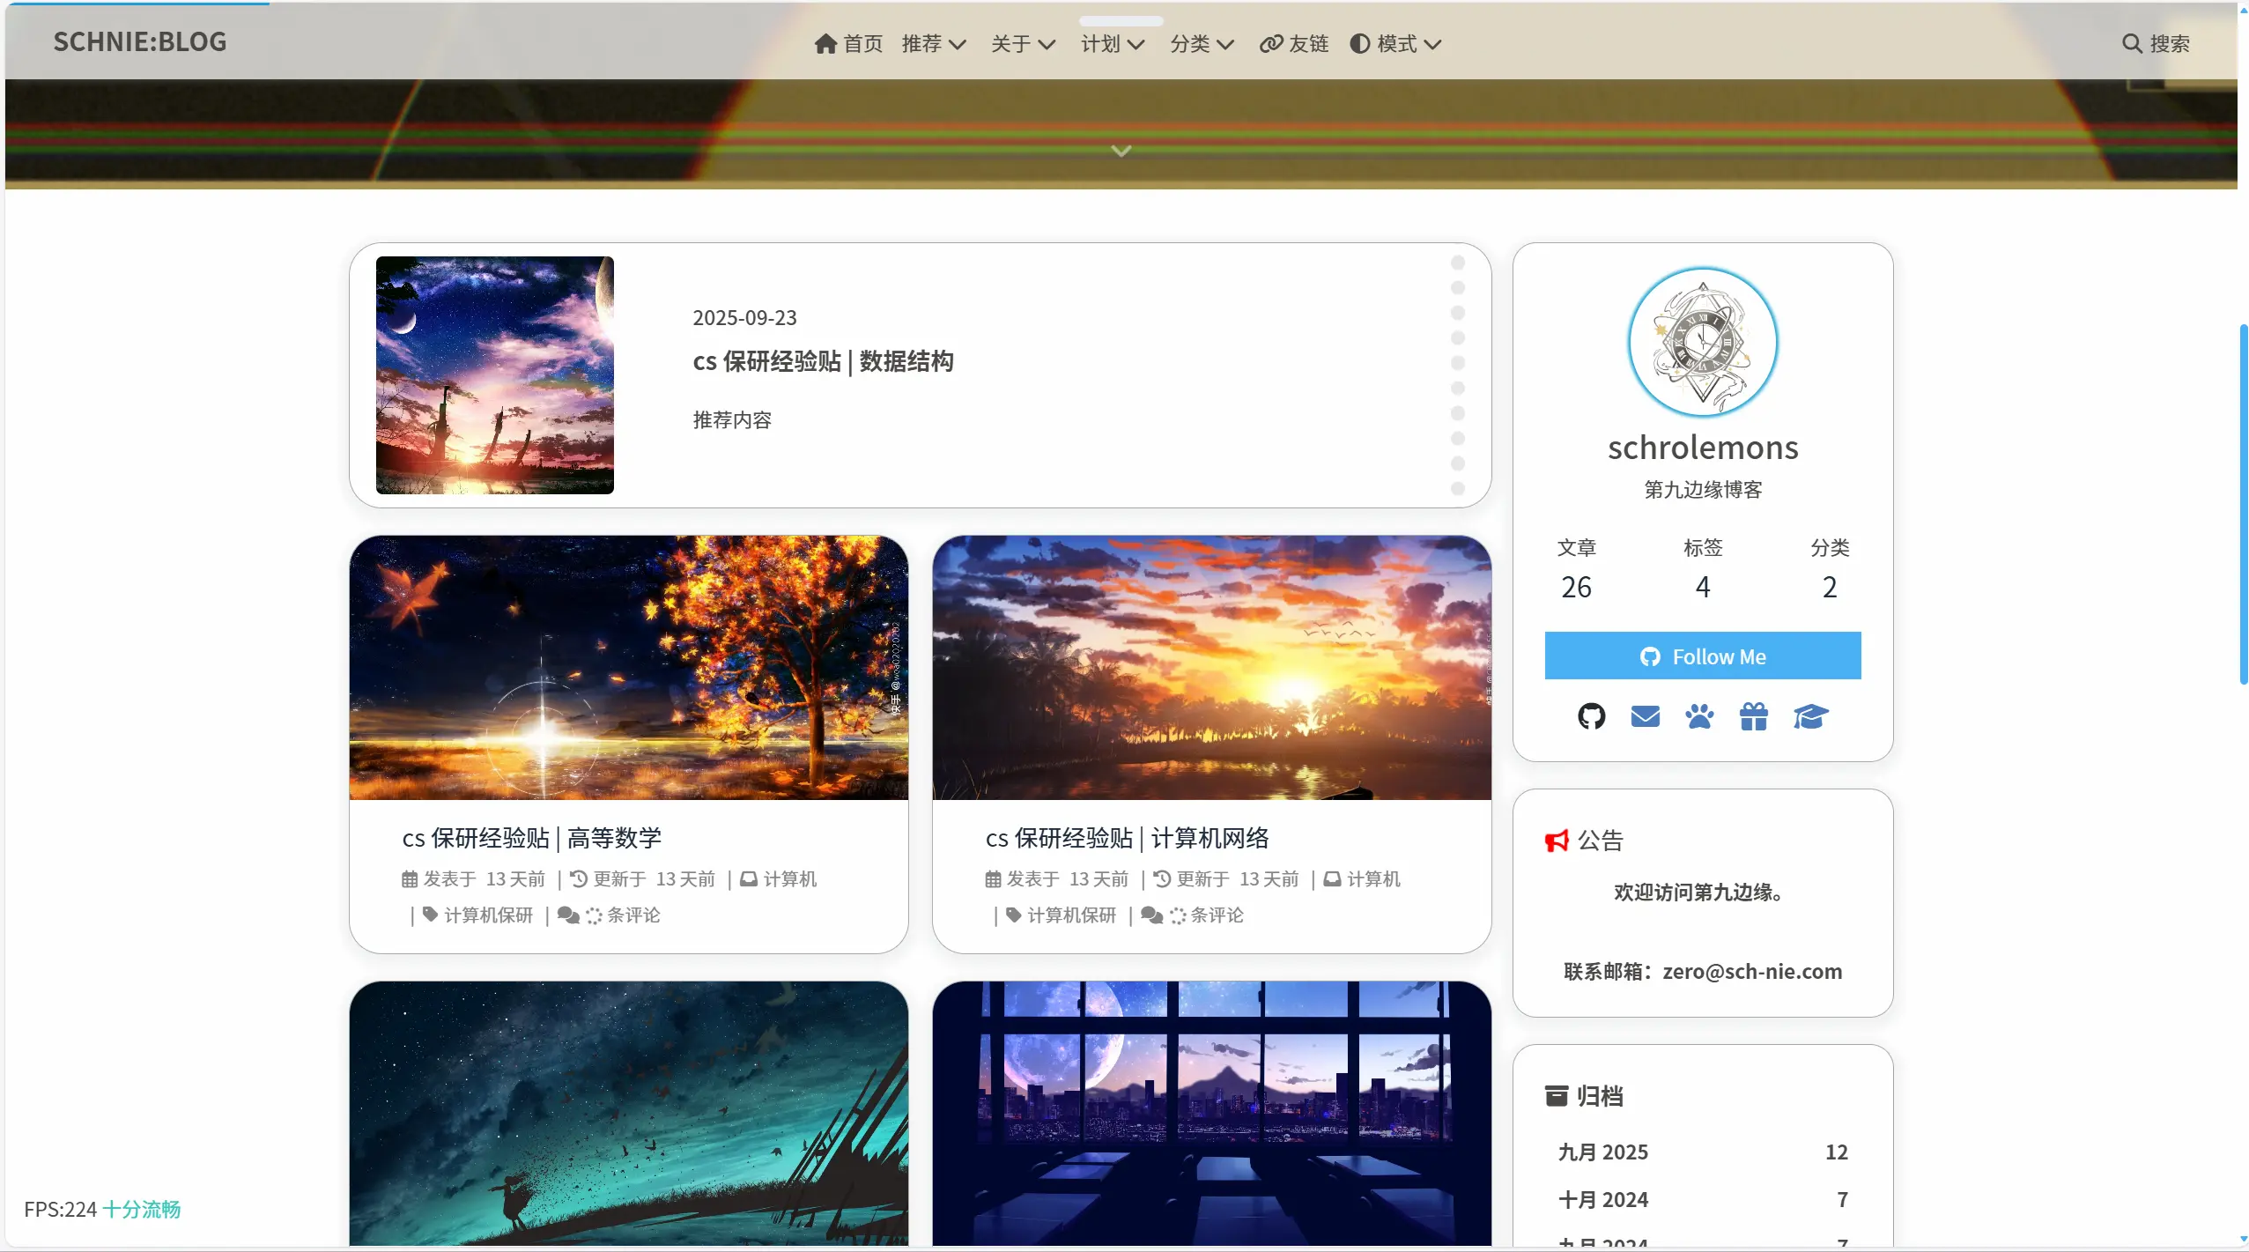Open the GitHub profile icon in the sidebar

coord(1590,717)
